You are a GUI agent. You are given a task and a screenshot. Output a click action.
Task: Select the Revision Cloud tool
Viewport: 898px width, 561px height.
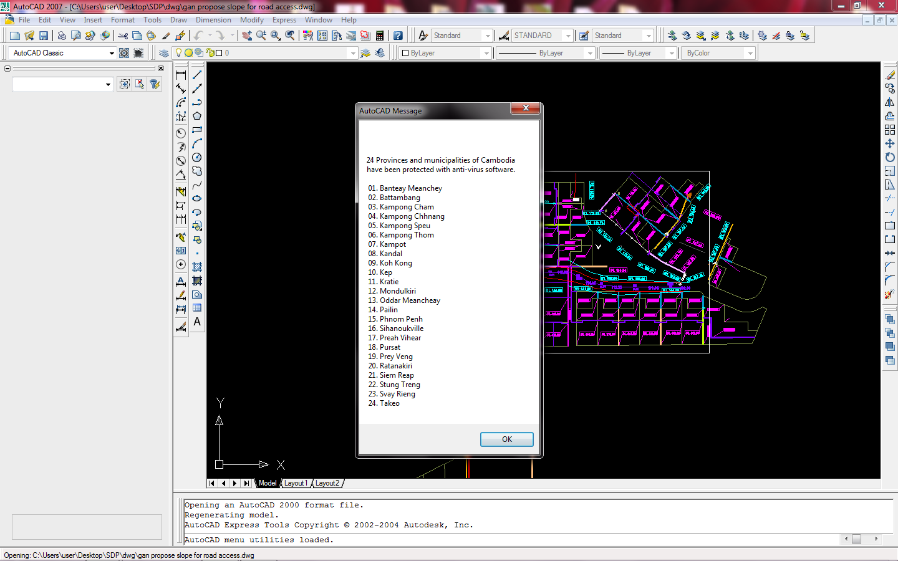click(197, 171)
